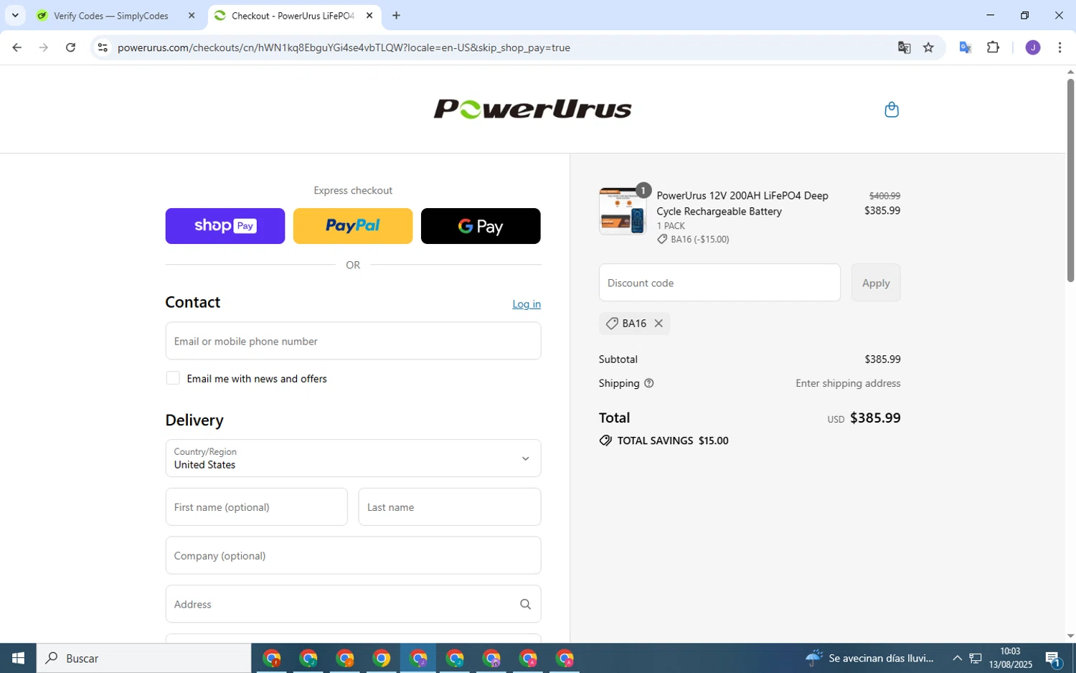
Task: Focus Company optional field
Action: 353,555
